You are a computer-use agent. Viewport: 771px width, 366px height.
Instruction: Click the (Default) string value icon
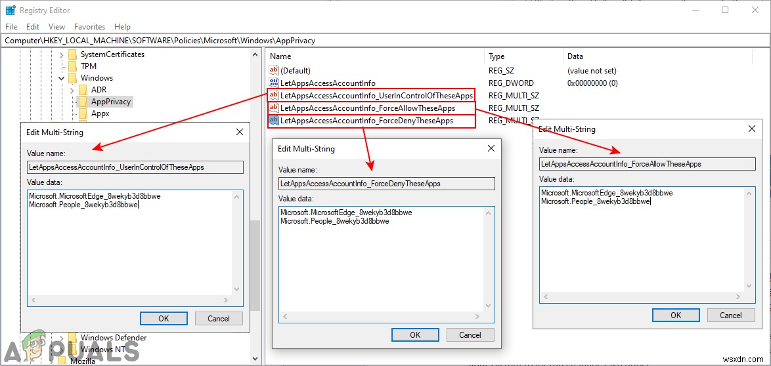[x=274, y=71]
